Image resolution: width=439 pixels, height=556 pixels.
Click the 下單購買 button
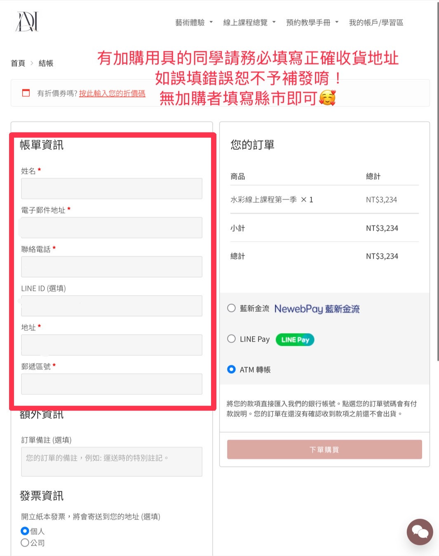tap(324, 450)
